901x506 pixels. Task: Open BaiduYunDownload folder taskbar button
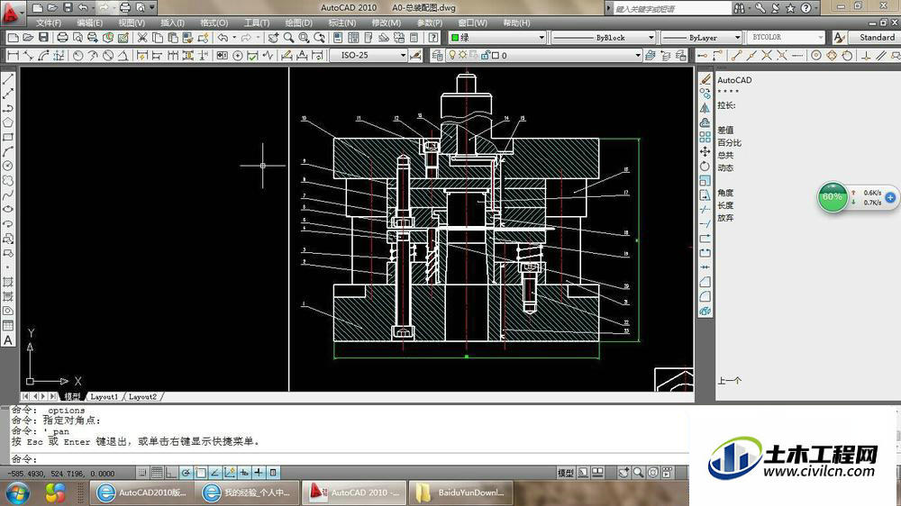pos(460,492)
